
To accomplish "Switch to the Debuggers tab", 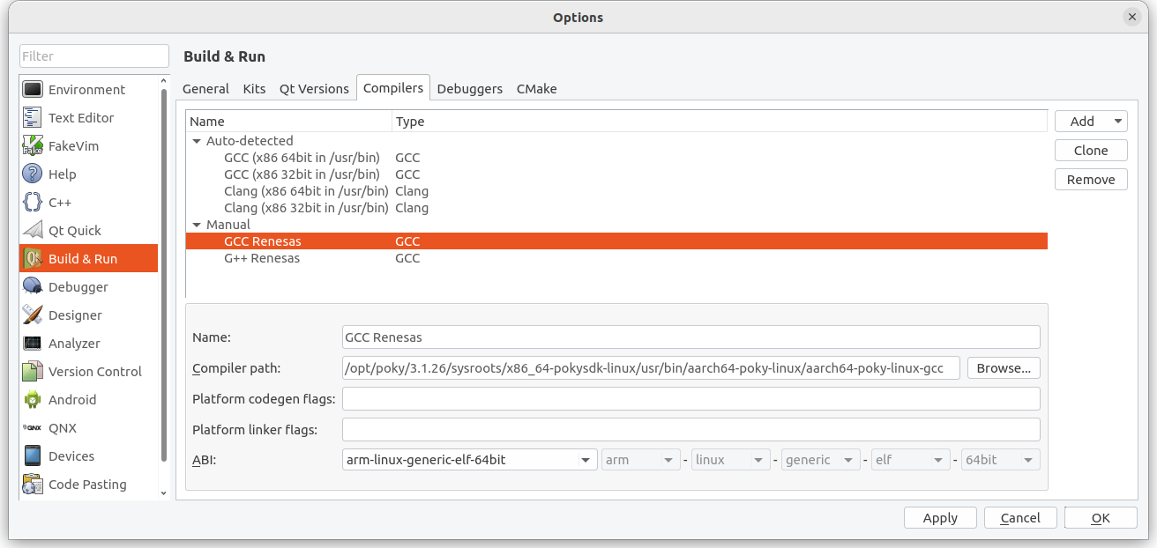I will 469,88.
